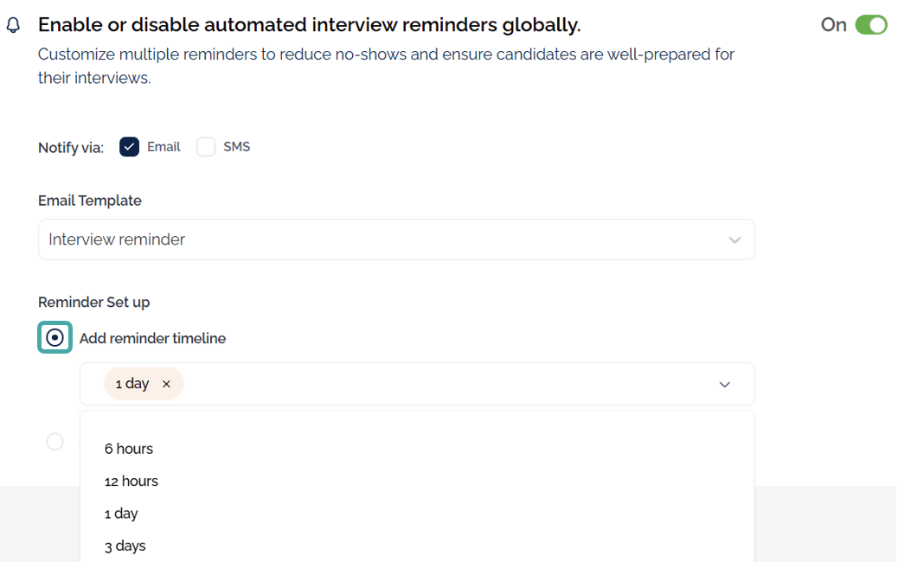
Task: Uncheck the Email notification checkbox
Action: point(130,147)
